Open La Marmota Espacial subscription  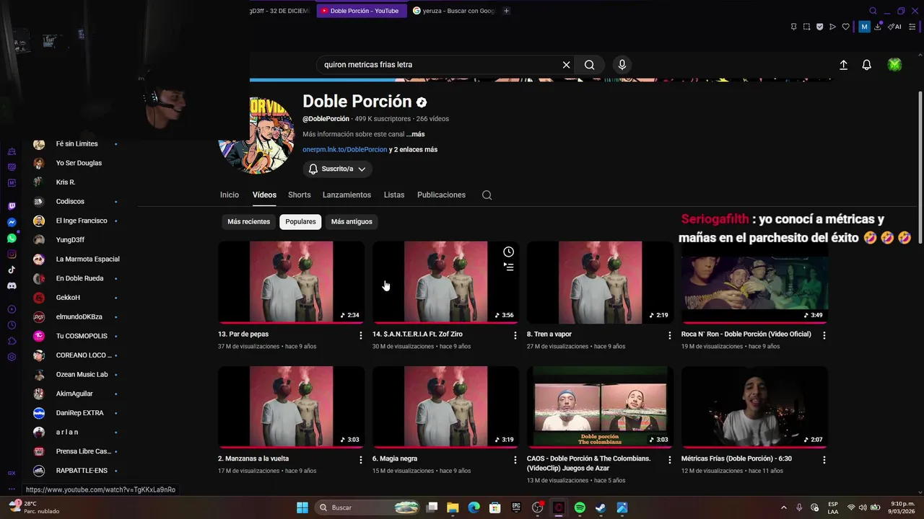[76, 259]
